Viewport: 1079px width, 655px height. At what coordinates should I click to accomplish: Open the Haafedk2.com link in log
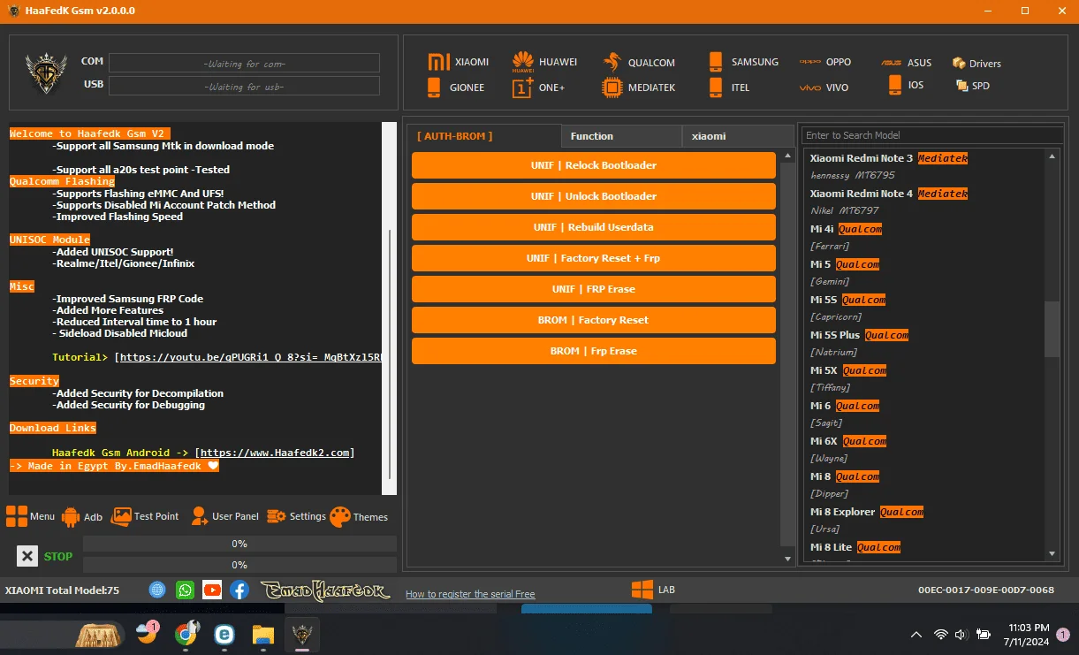(x=275, y=453)
